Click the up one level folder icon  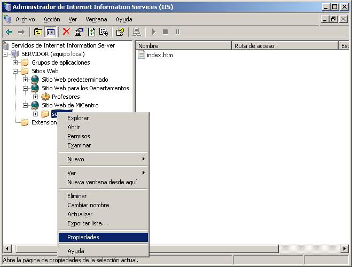[x=38, y=32]
